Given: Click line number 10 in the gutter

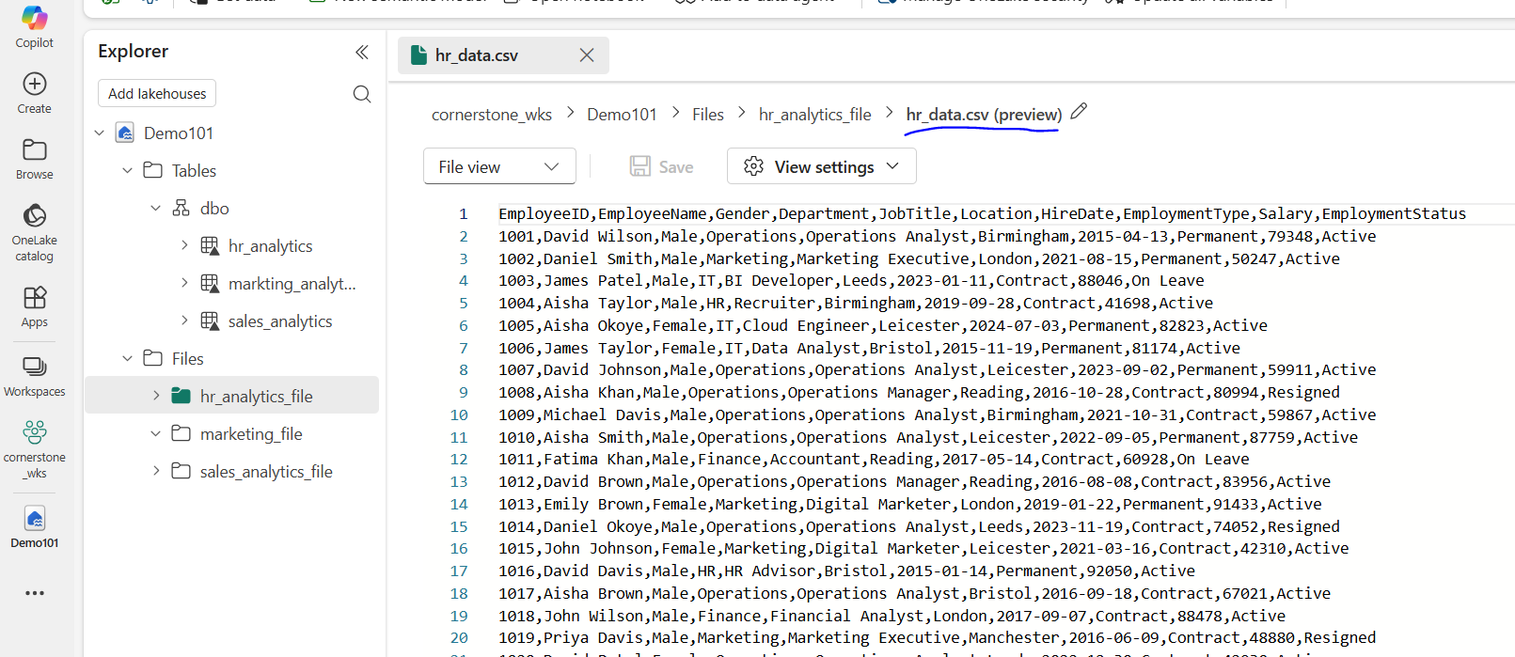Looking at the screenshot, I should [459, 415].
